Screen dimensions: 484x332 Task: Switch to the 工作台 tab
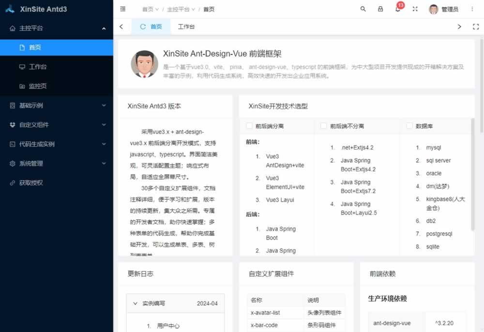coord(186,27)
